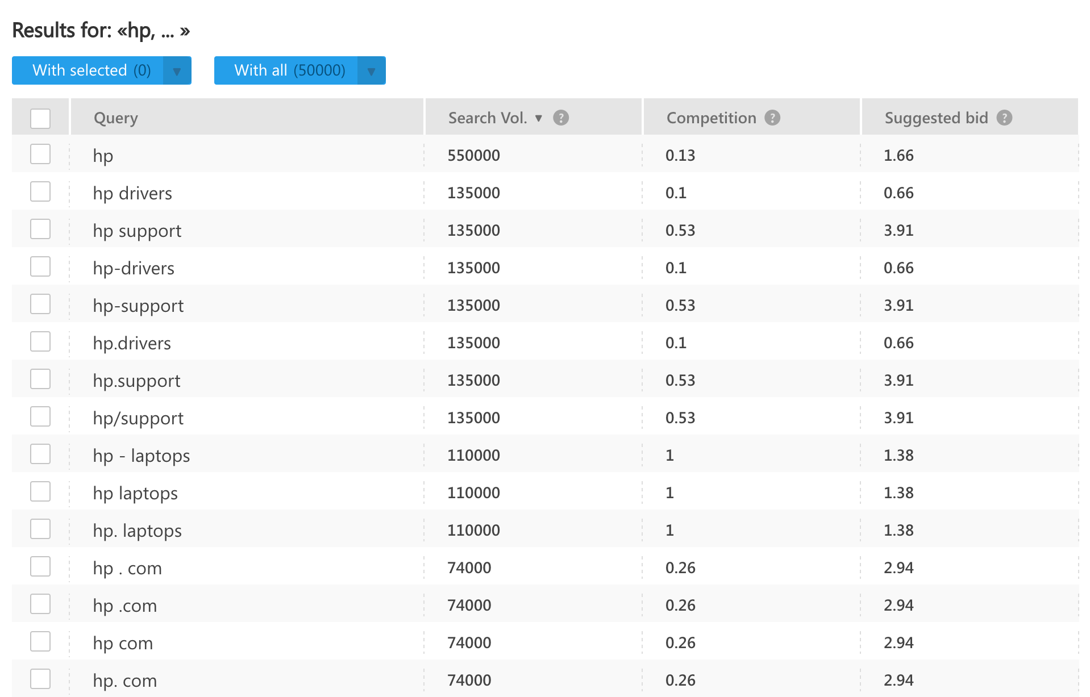
Task: Click the query text hp - laptops
Action: click(x=142, y=456)
